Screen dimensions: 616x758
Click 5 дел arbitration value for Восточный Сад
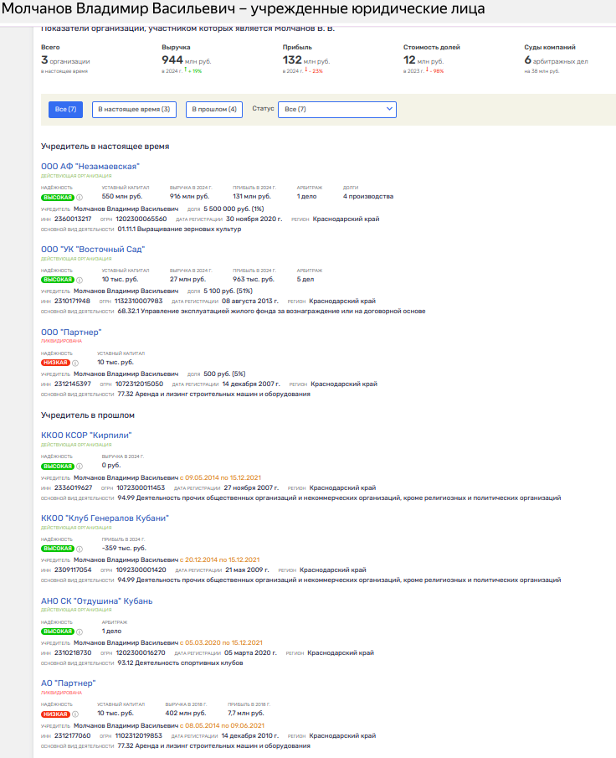(305, 280)
